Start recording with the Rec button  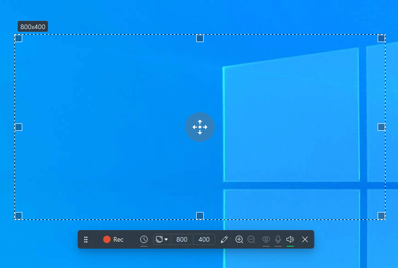pyautogui.click(x=113, y=239)
